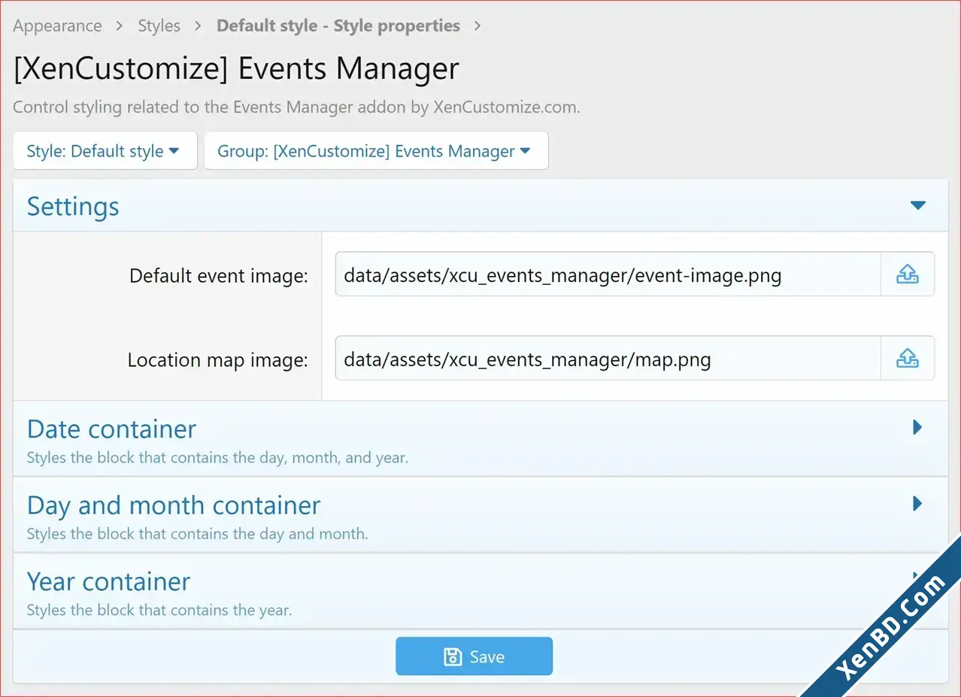The height and width of the screenshot is (697, 961).
Task: Open the Style: Default style dropdown
Action: point(105,151)
